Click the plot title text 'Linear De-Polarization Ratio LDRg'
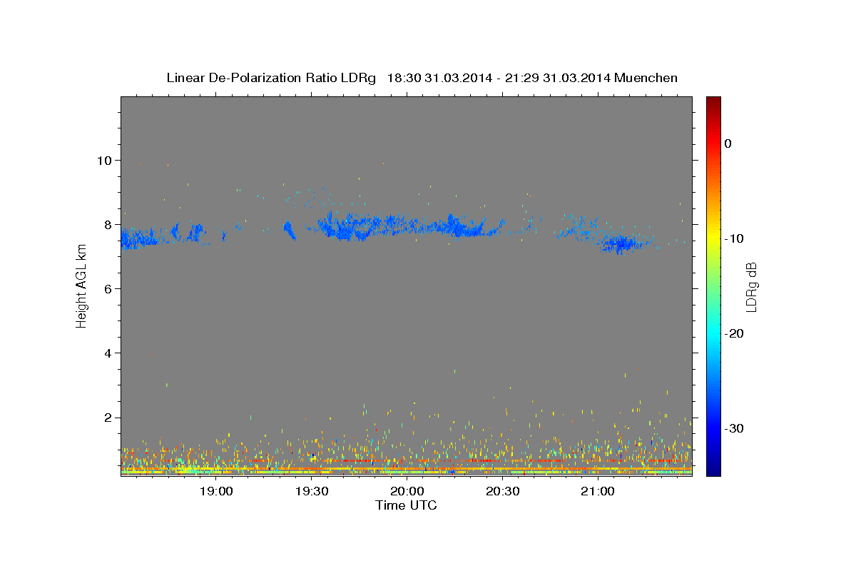Image resolution: width=856 pixels, height=571 pixels. pos(271,78)
